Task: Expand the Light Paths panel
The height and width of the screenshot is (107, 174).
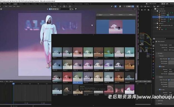Action: pyautogui.click(x=160, y=101)
